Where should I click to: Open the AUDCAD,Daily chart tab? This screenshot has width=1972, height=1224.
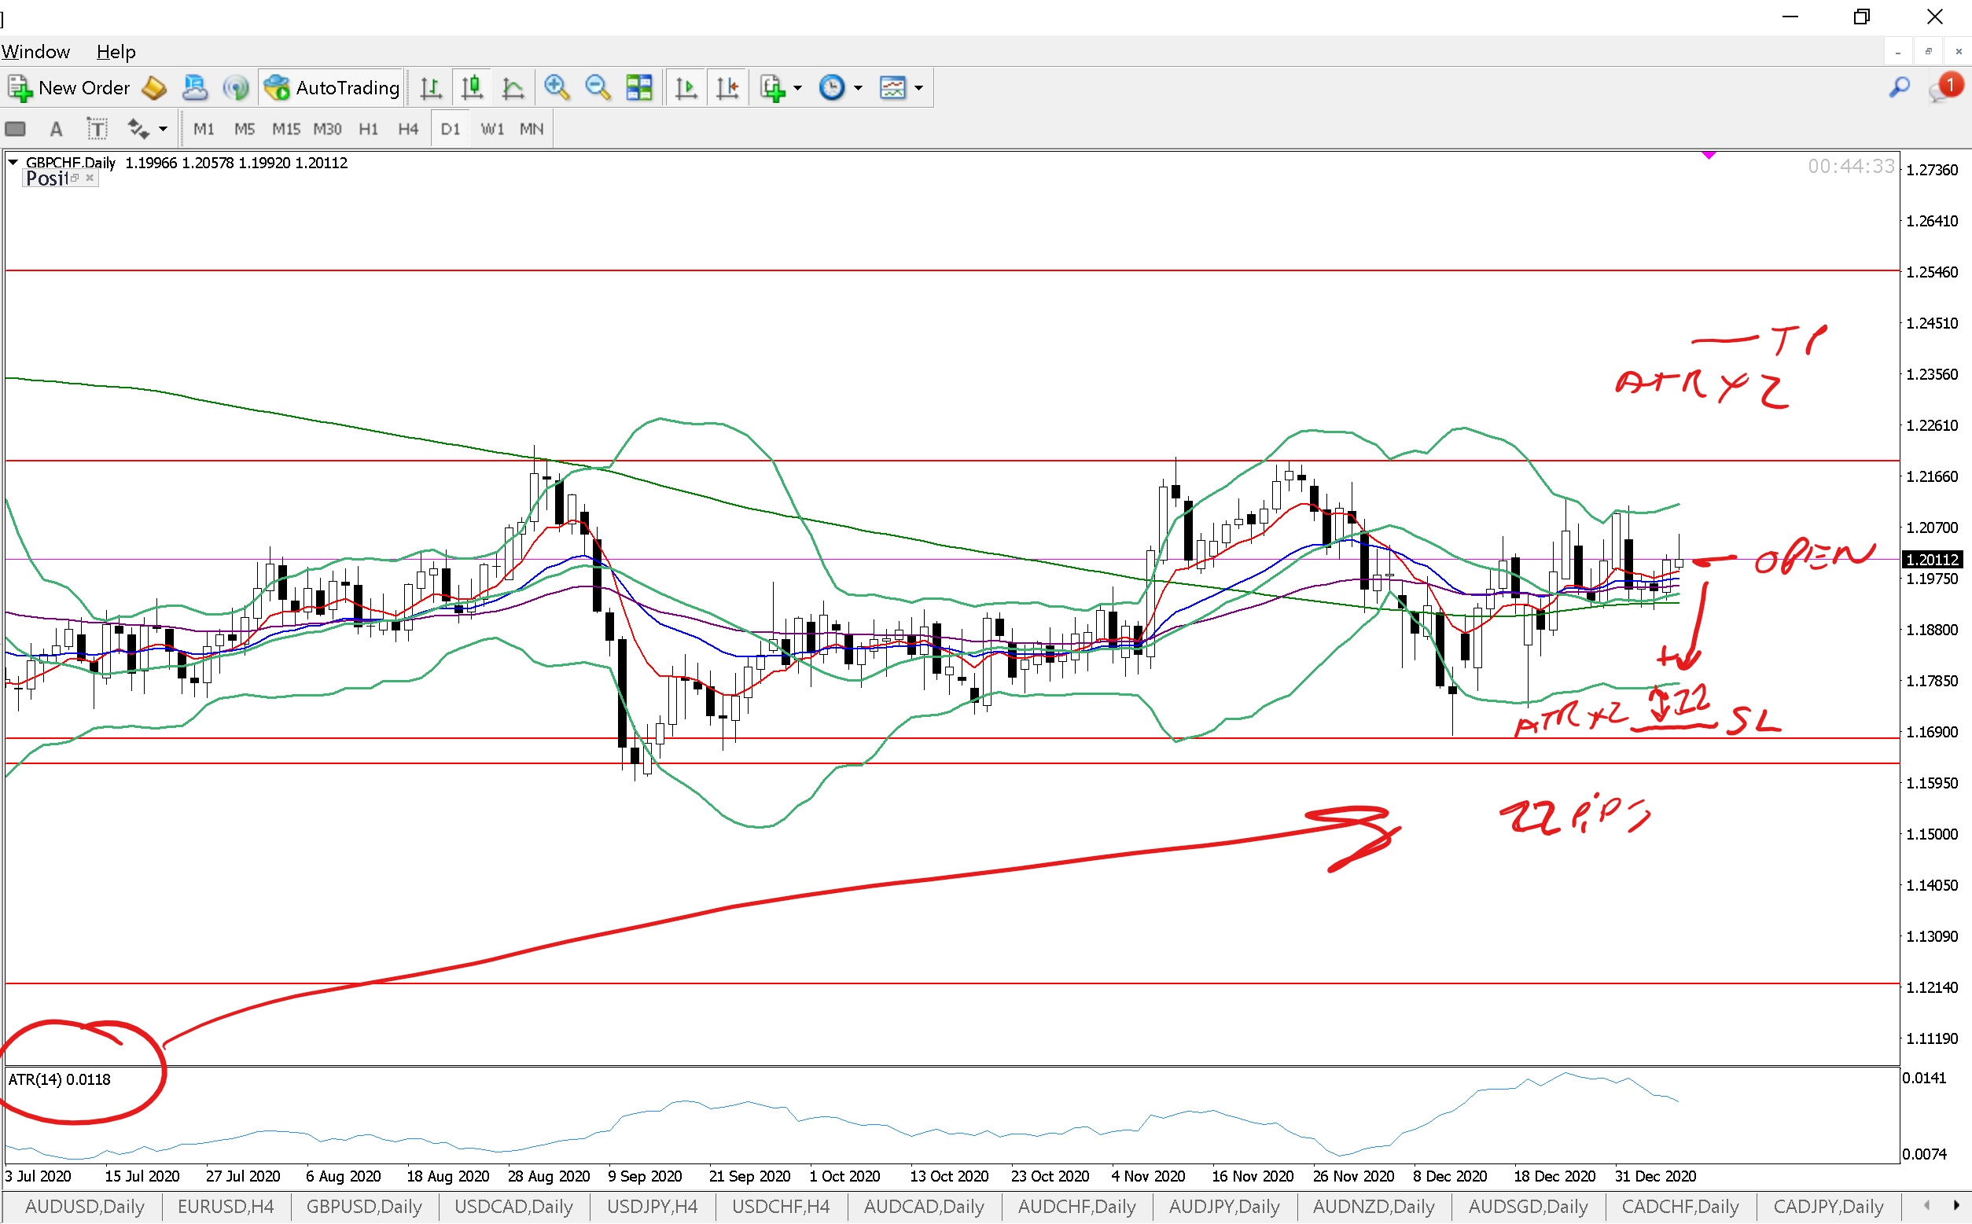(925, 1206)
